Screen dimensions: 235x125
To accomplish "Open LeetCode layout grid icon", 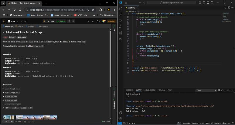I will 88,21.
